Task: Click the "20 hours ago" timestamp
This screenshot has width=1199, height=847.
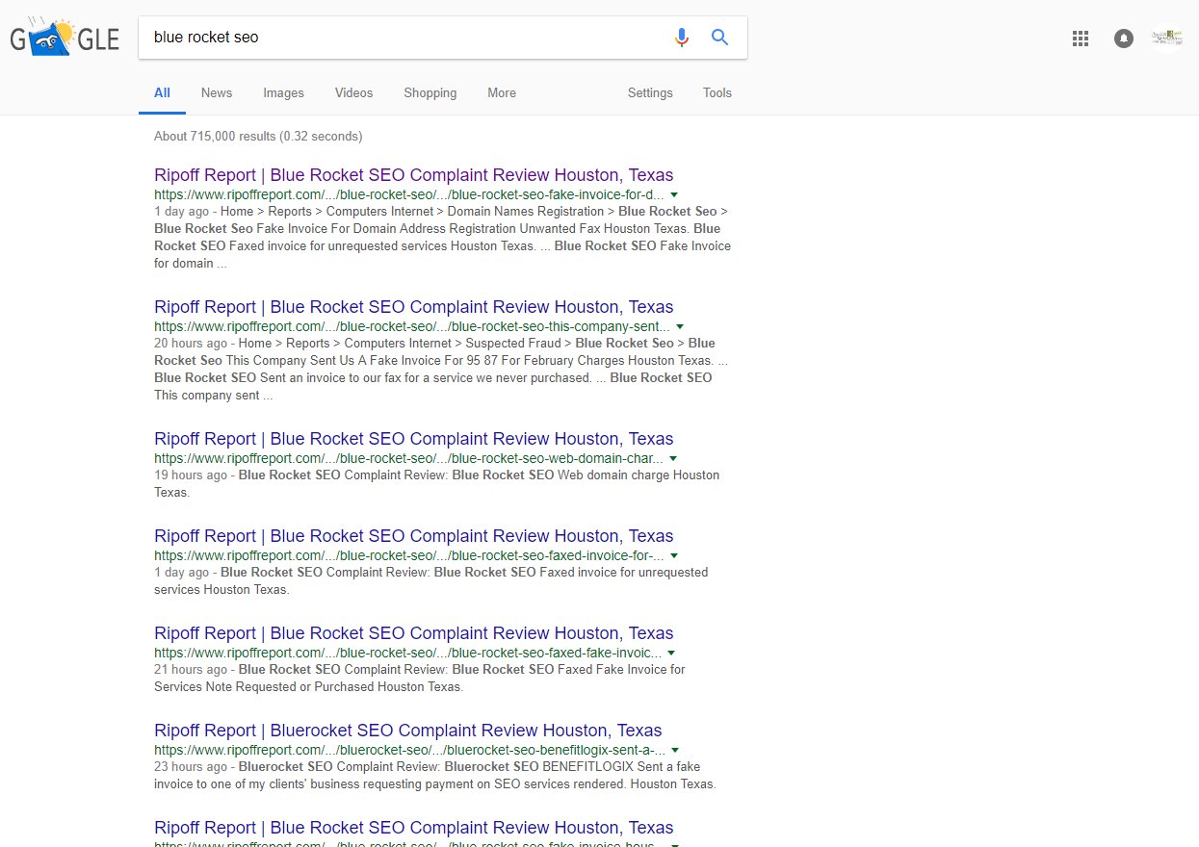Action: coord(191,344)
